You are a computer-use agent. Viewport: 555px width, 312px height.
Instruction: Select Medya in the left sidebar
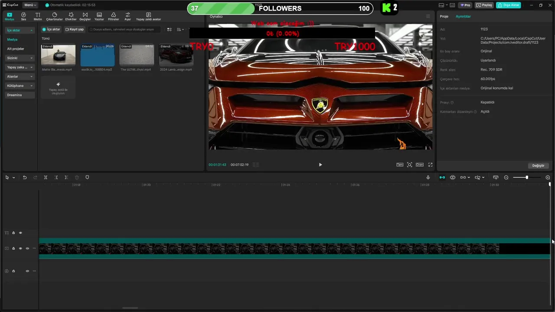click(12, 39)
